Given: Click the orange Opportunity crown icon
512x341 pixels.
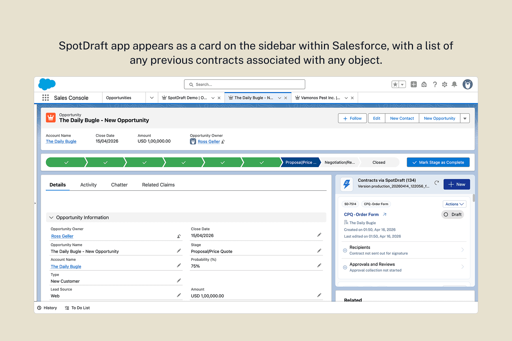Looking at the screenshot, I should pos(51,118).
